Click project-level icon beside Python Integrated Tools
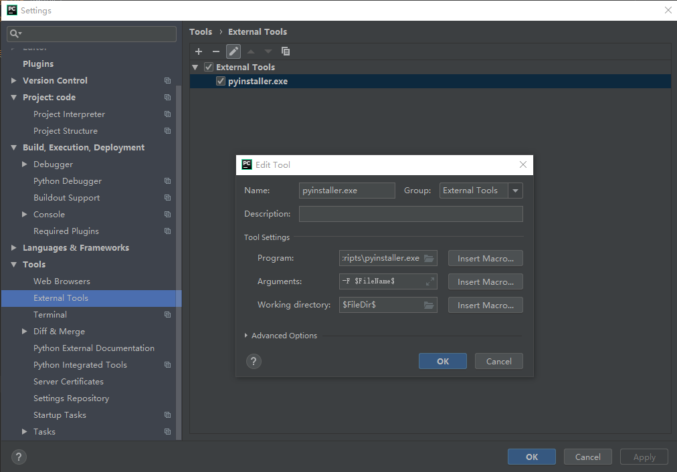Viewport: 677px width, 472px height. point(167,364)
